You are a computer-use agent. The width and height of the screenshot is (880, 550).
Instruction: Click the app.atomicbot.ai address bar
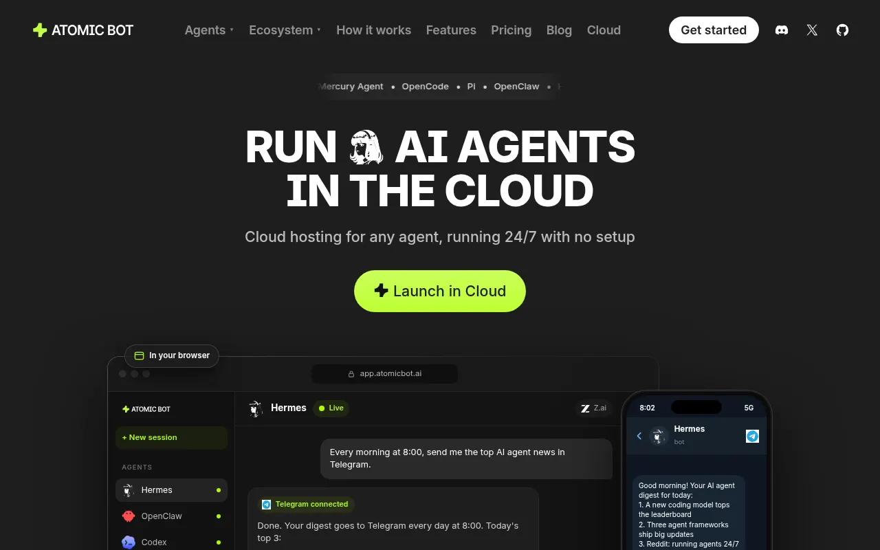tap(385, 374)
